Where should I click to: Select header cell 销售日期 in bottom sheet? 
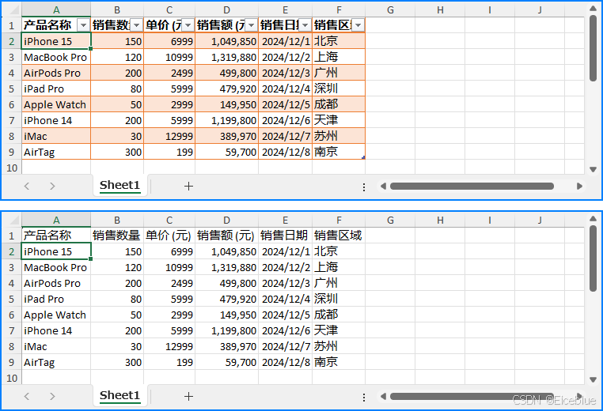point(285,235)
